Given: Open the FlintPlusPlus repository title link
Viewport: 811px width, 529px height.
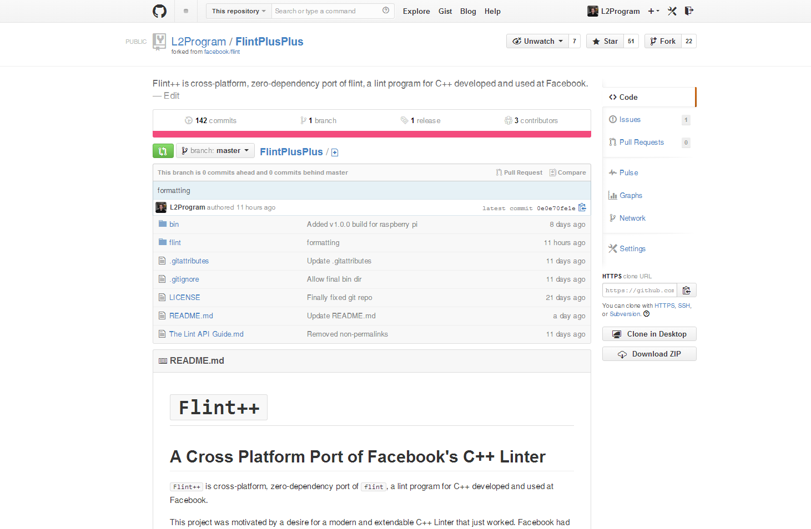Looking at the screenshot, I should click(x=269, y=42).
